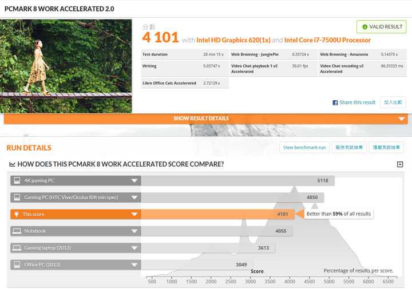This screenshot has width=412, height=292.
Task: Open the Intel Core i7-7500U Processor link
Action: tap(327, 40)
